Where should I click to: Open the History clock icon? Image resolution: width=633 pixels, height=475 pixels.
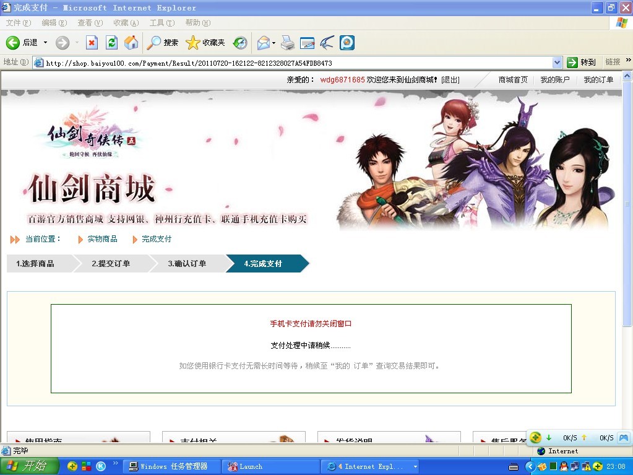click(240, 42)
